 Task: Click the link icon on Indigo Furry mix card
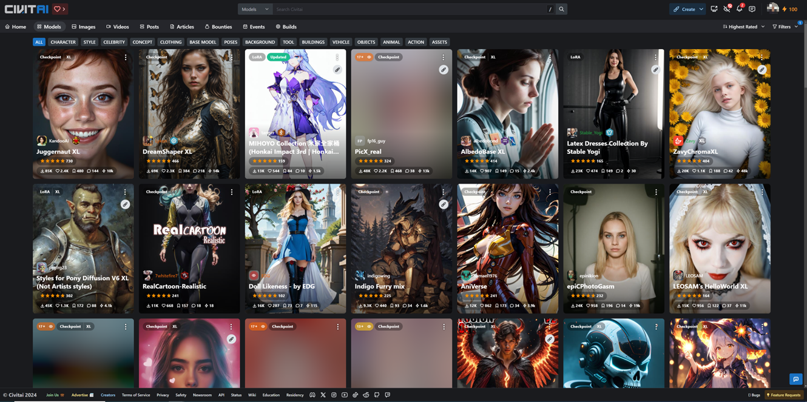pos(444,204)
